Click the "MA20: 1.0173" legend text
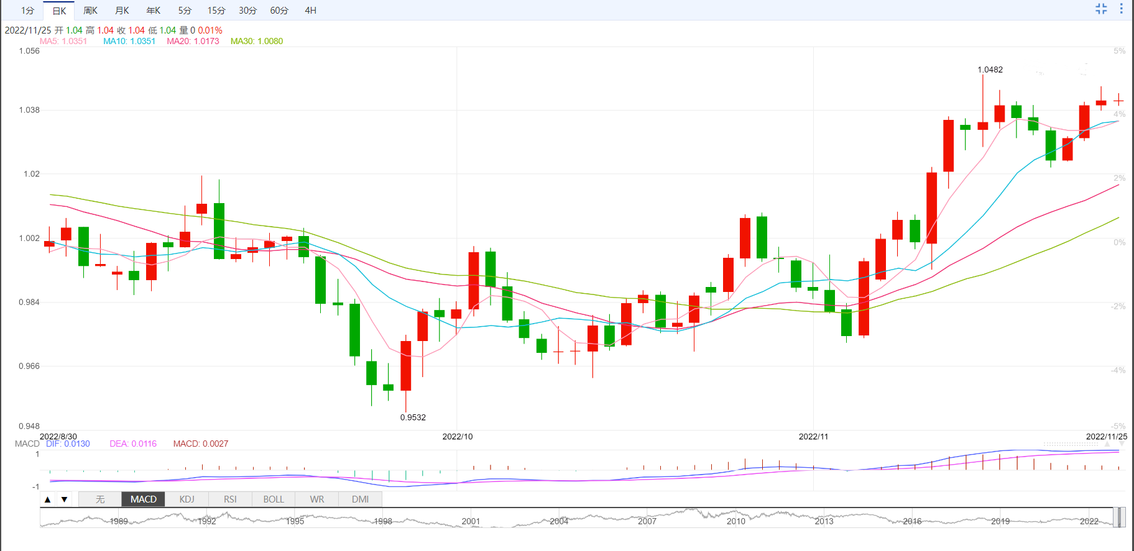Screen dimensions: 1134x551 [x=193, y=42]
